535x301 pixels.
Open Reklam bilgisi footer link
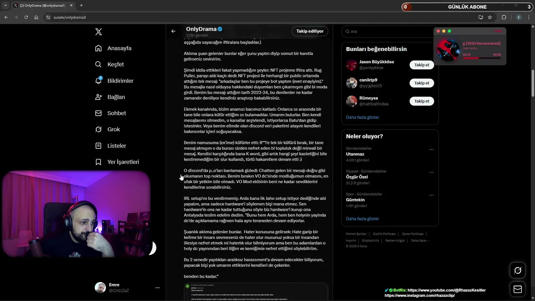coord(395,241)
